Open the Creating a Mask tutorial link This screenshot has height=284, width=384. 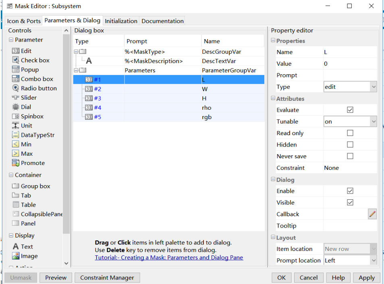point(169,257)
